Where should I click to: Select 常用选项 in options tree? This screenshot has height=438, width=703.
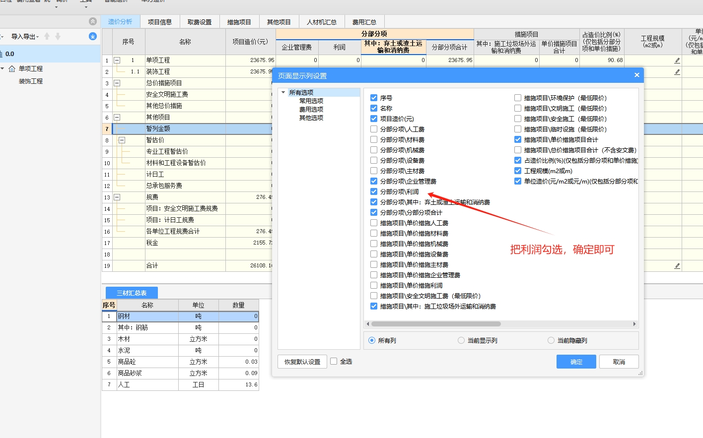pyautogui.click(x=311, y=101)
